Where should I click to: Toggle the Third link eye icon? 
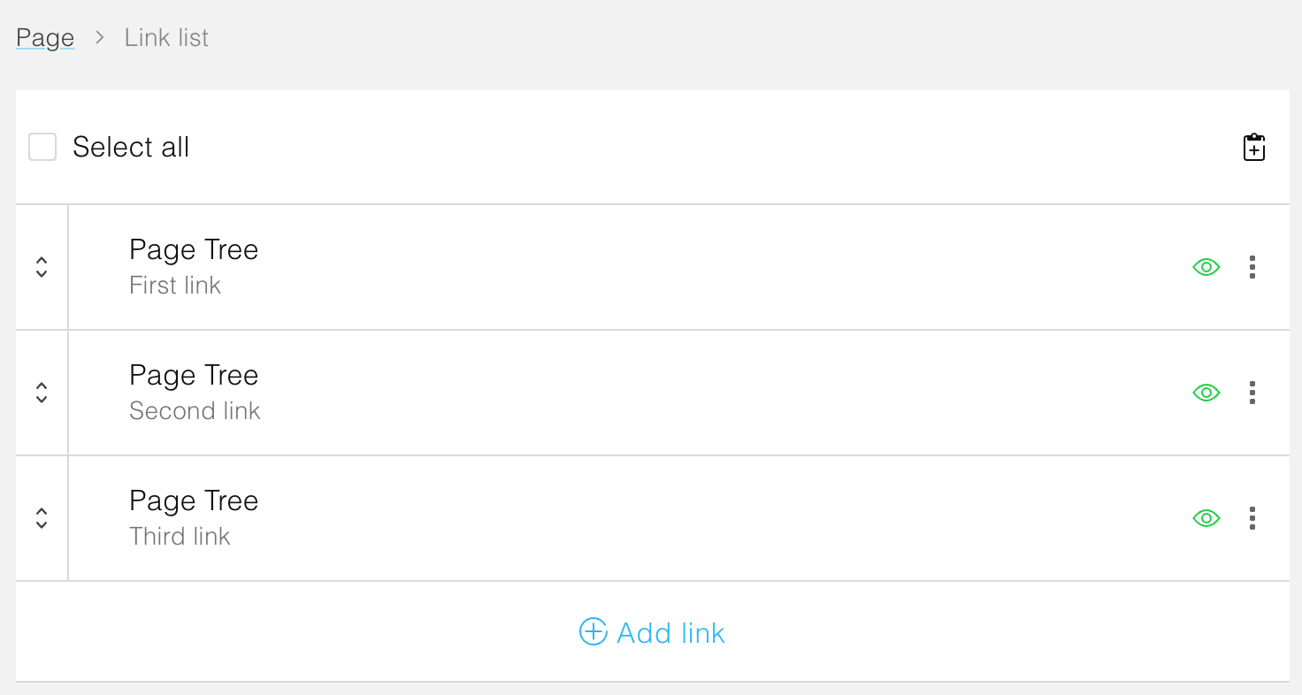coord(1206,518)
